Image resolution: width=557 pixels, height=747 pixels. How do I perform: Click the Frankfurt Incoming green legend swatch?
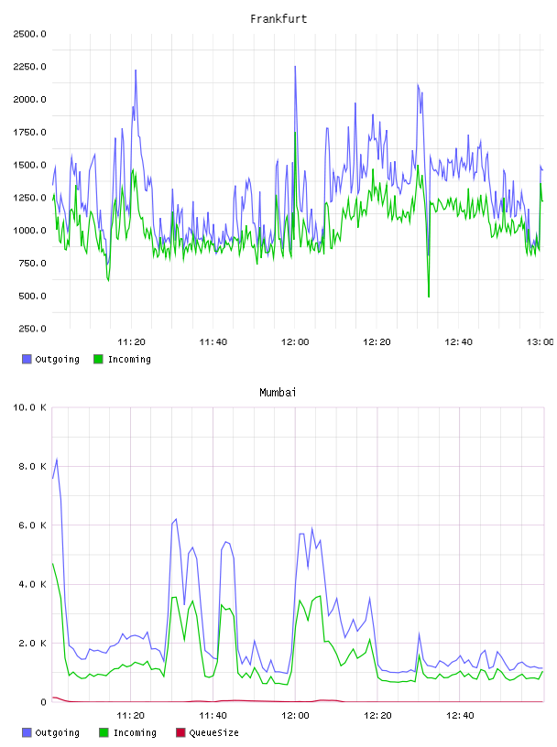(x=98, y=359)
